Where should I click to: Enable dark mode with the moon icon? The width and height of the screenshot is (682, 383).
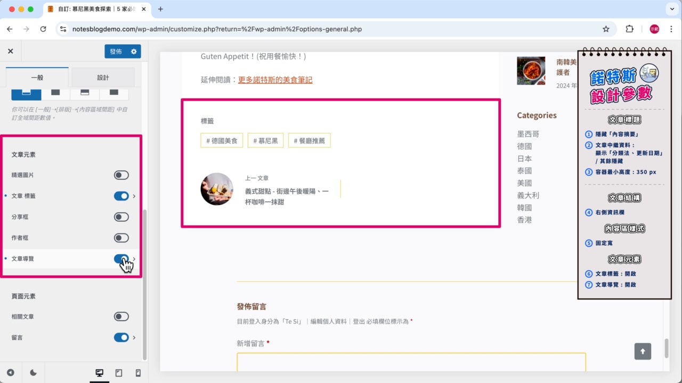click(33, 373)
